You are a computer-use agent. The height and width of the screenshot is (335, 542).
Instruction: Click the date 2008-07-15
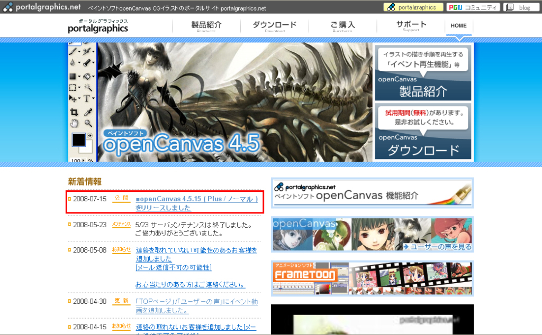click(x=90, y=199)
